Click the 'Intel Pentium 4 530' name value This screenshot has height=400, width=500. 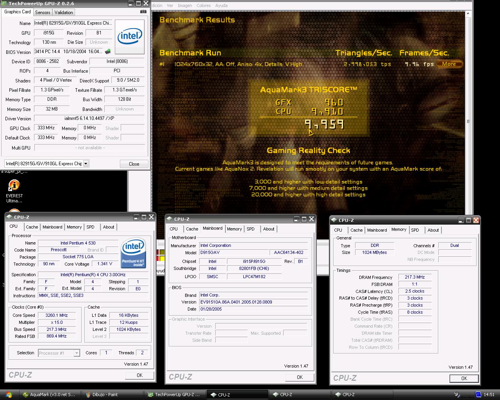[78, 243]
